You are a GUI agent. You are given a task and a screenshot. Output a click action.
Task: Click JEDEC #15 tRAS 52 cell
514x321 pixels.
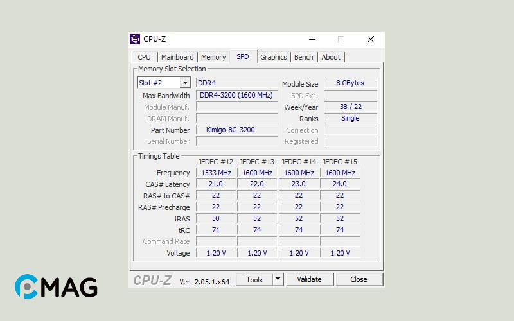click(340, 218)
